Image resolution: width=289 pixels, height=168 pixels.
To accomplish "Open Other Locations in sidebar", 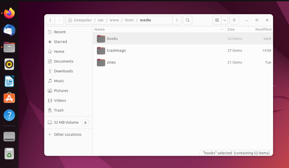I will [68, 135].
